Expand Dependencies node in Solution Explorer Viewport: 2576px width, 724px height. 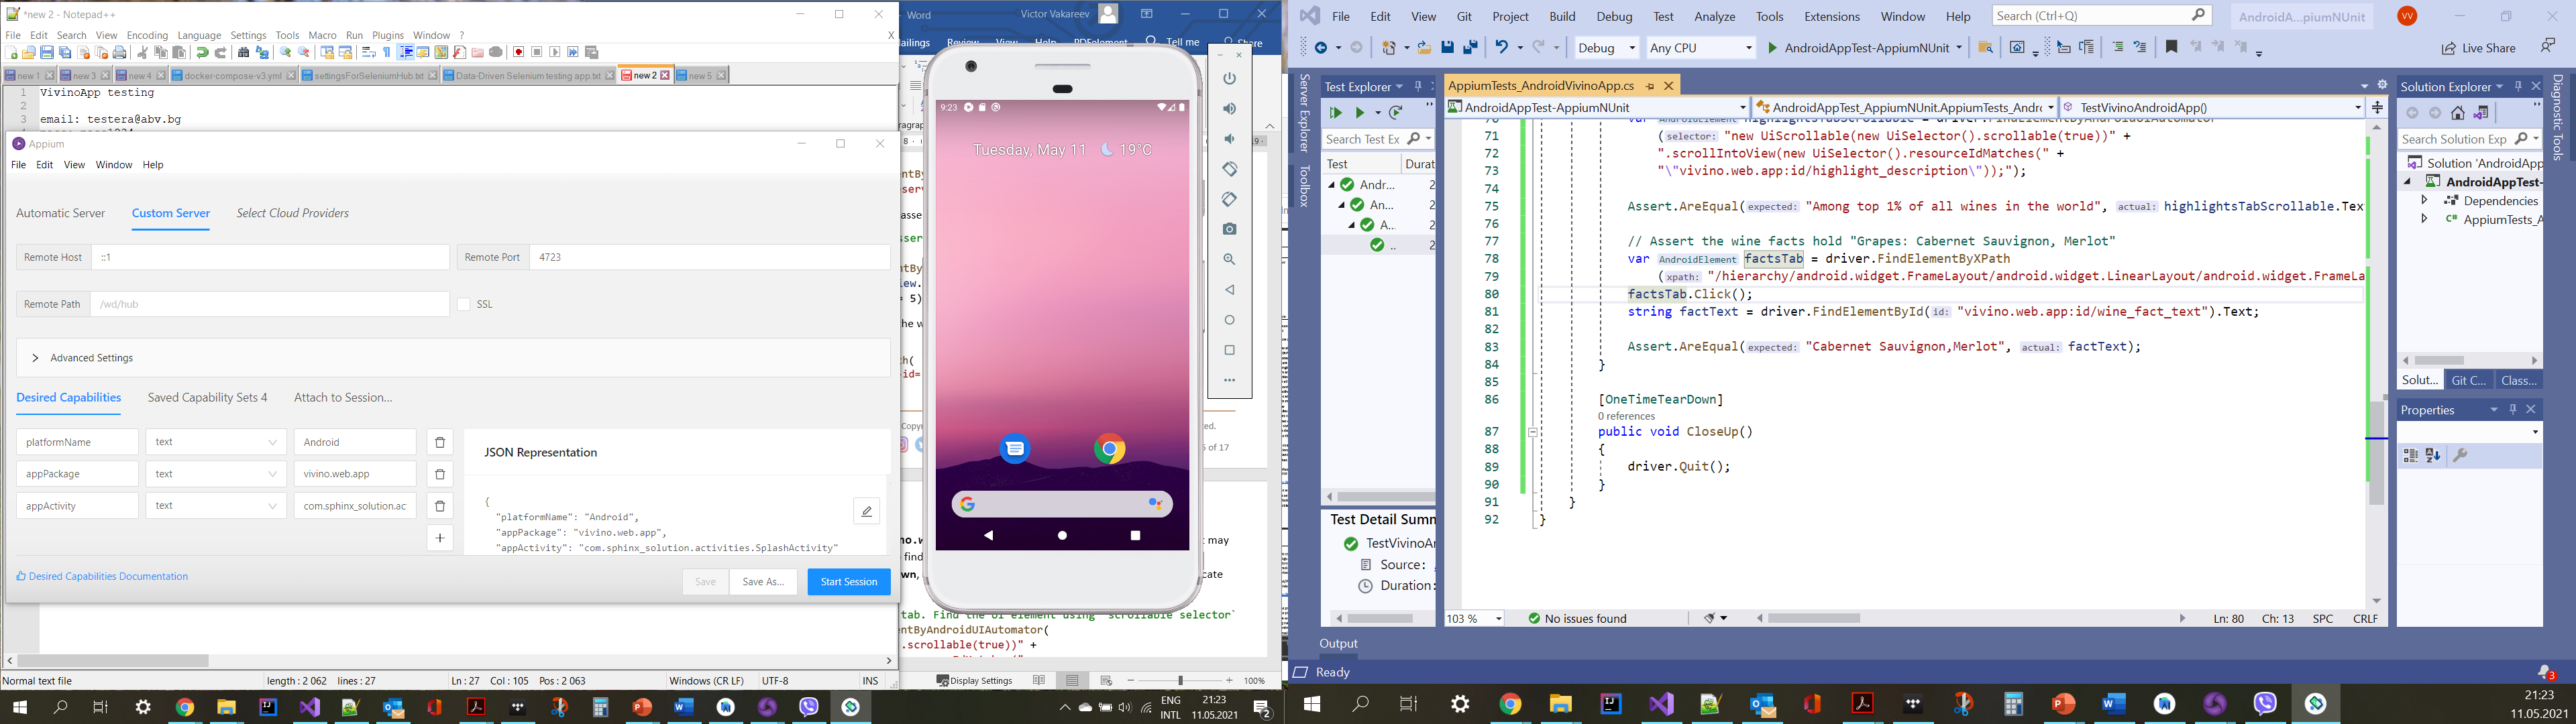click(2424, 200)
